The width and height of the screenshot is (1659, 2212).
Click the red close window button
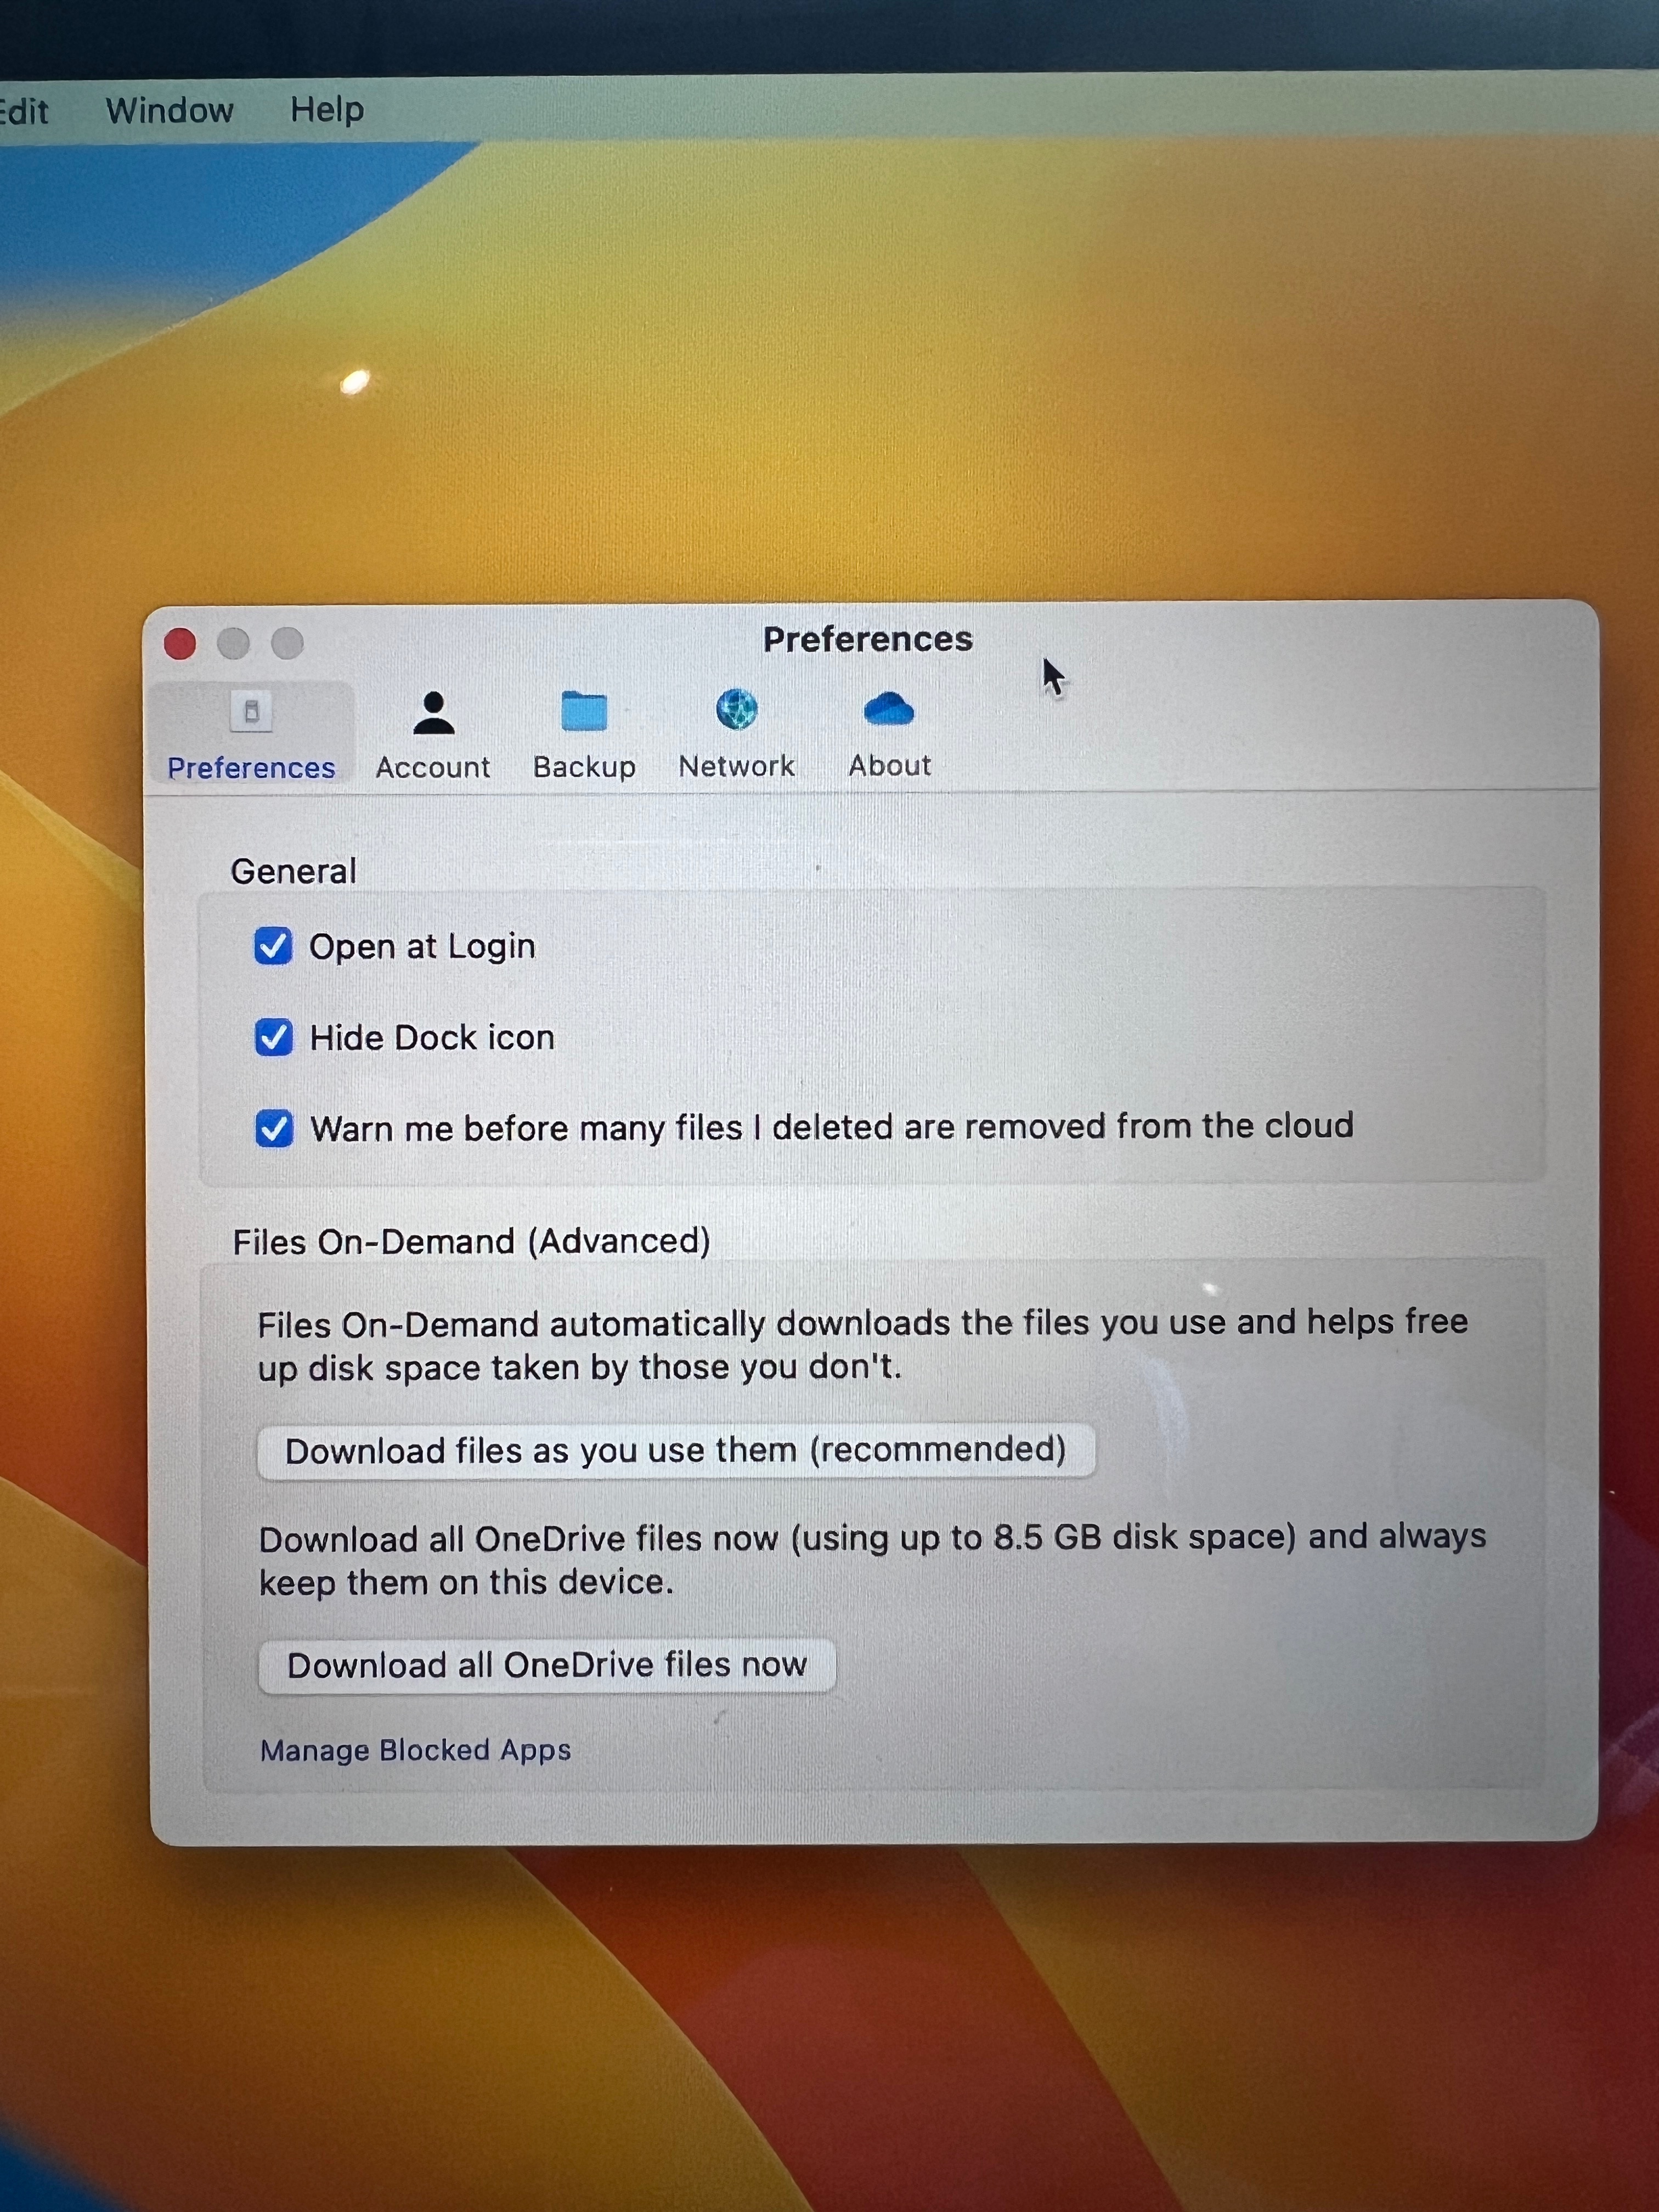180,644
